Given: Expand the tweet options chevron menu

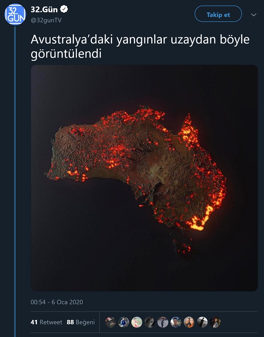Looking at the screenshot, I should [254, 15].
